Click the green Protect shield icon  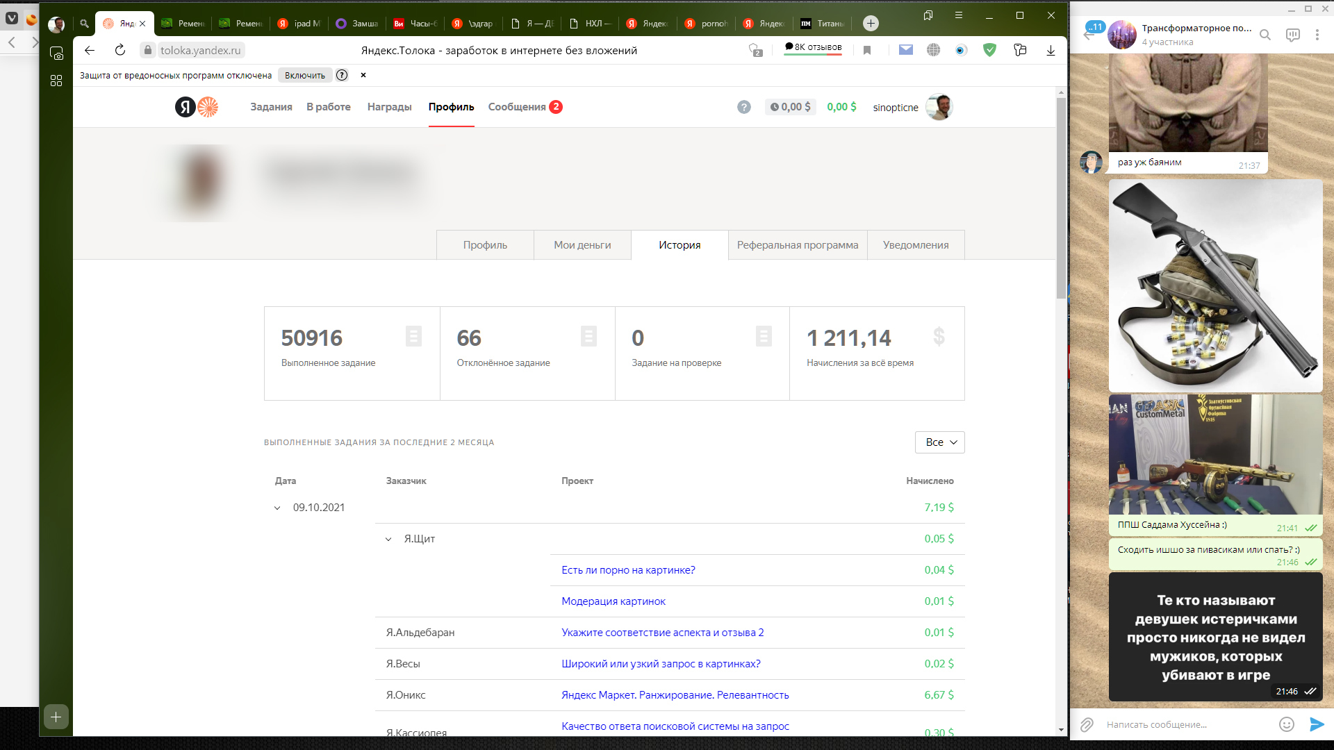point(990,49)
